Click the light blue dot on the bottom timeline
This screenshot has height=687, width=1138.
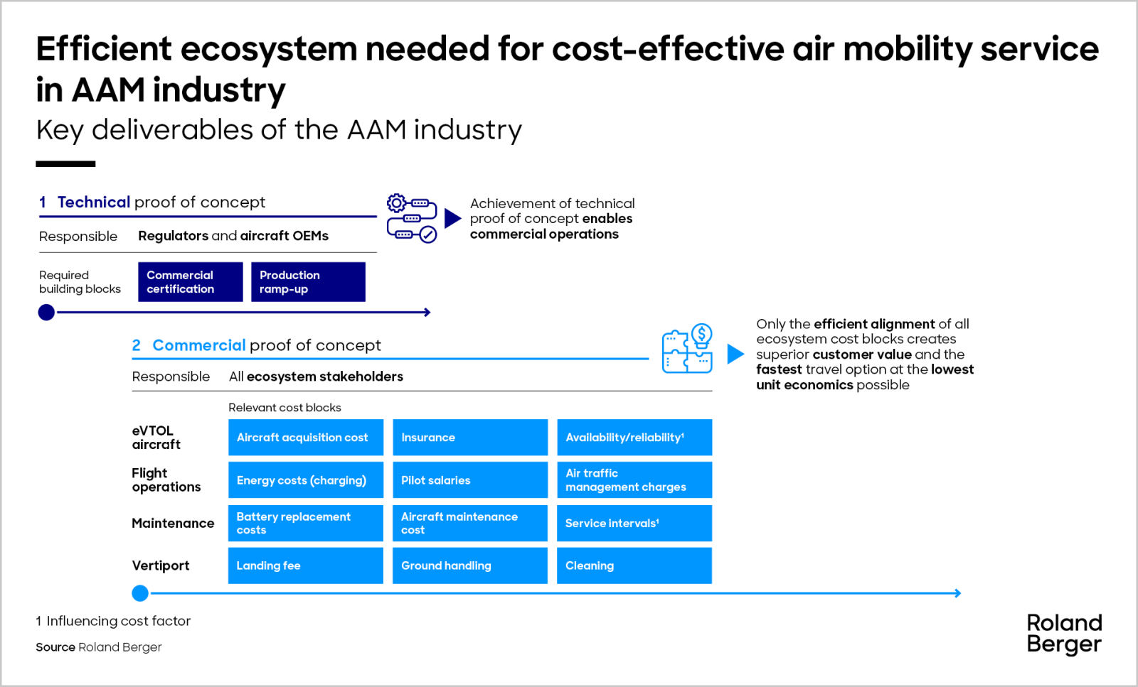(139, 593)
